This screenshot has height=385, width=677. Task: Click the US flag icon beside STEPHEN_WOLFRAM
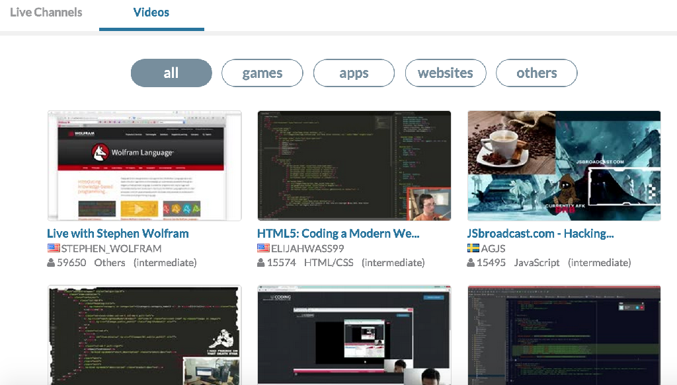pyautogui.click(x=54, y=248)
